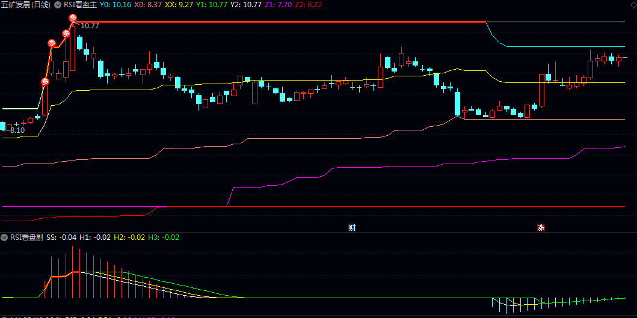The image size is (637, 318).
Task: Click the 涨 event marker on timeline
Action: tap(541, 227)
